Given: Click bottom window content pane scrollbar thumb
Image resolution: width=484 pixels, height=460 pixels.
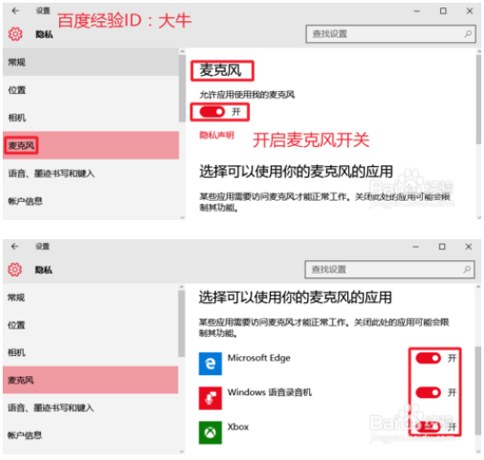Looking at the screenshot, I should click(479, 390).
